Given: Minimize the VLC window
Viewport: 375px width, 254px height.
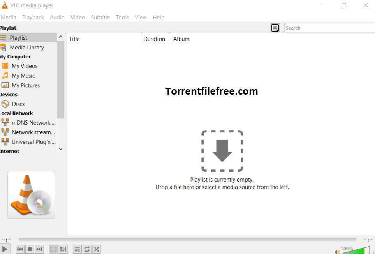Looking at the screenshot, I should 322,5.
